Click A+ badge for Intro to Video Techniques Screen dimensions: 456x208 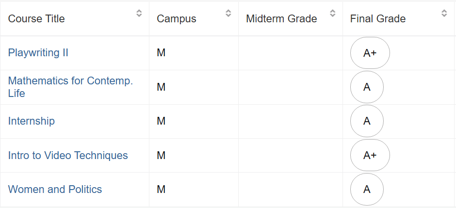370,155
